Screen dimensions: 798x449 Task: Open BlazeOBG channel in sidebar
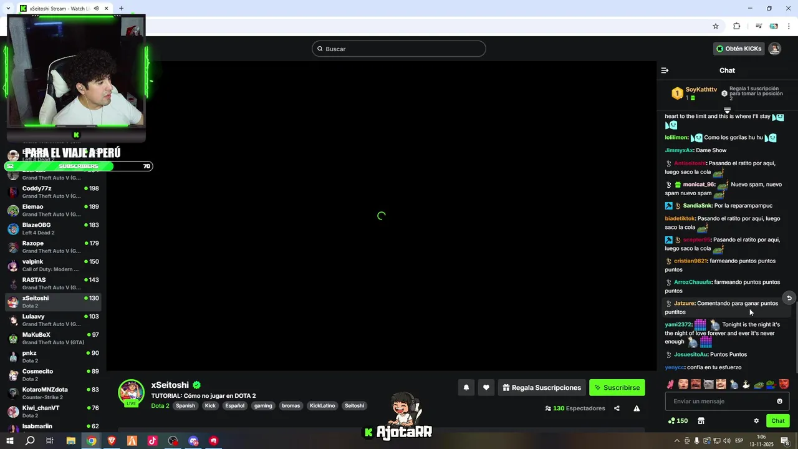pos(53,228)
